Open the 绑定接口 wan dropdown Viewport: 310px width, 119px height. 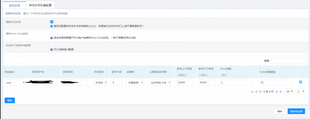tap(15, 83)
